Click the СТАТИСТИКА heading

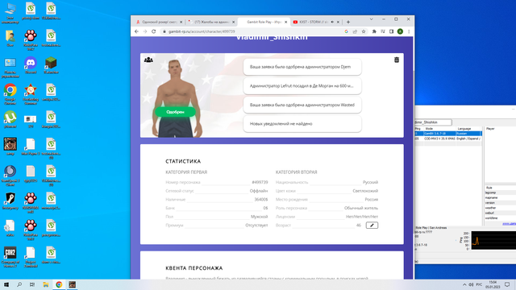pos(183,161)
